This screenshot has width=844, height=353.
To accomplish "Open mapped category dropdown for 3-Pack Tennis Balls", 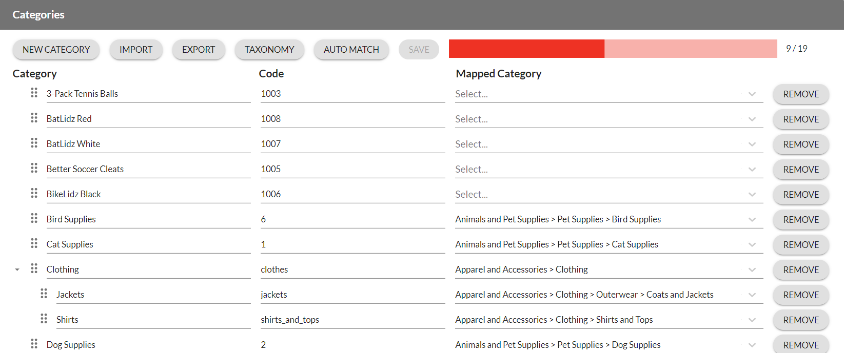I will tap(752, 94).
